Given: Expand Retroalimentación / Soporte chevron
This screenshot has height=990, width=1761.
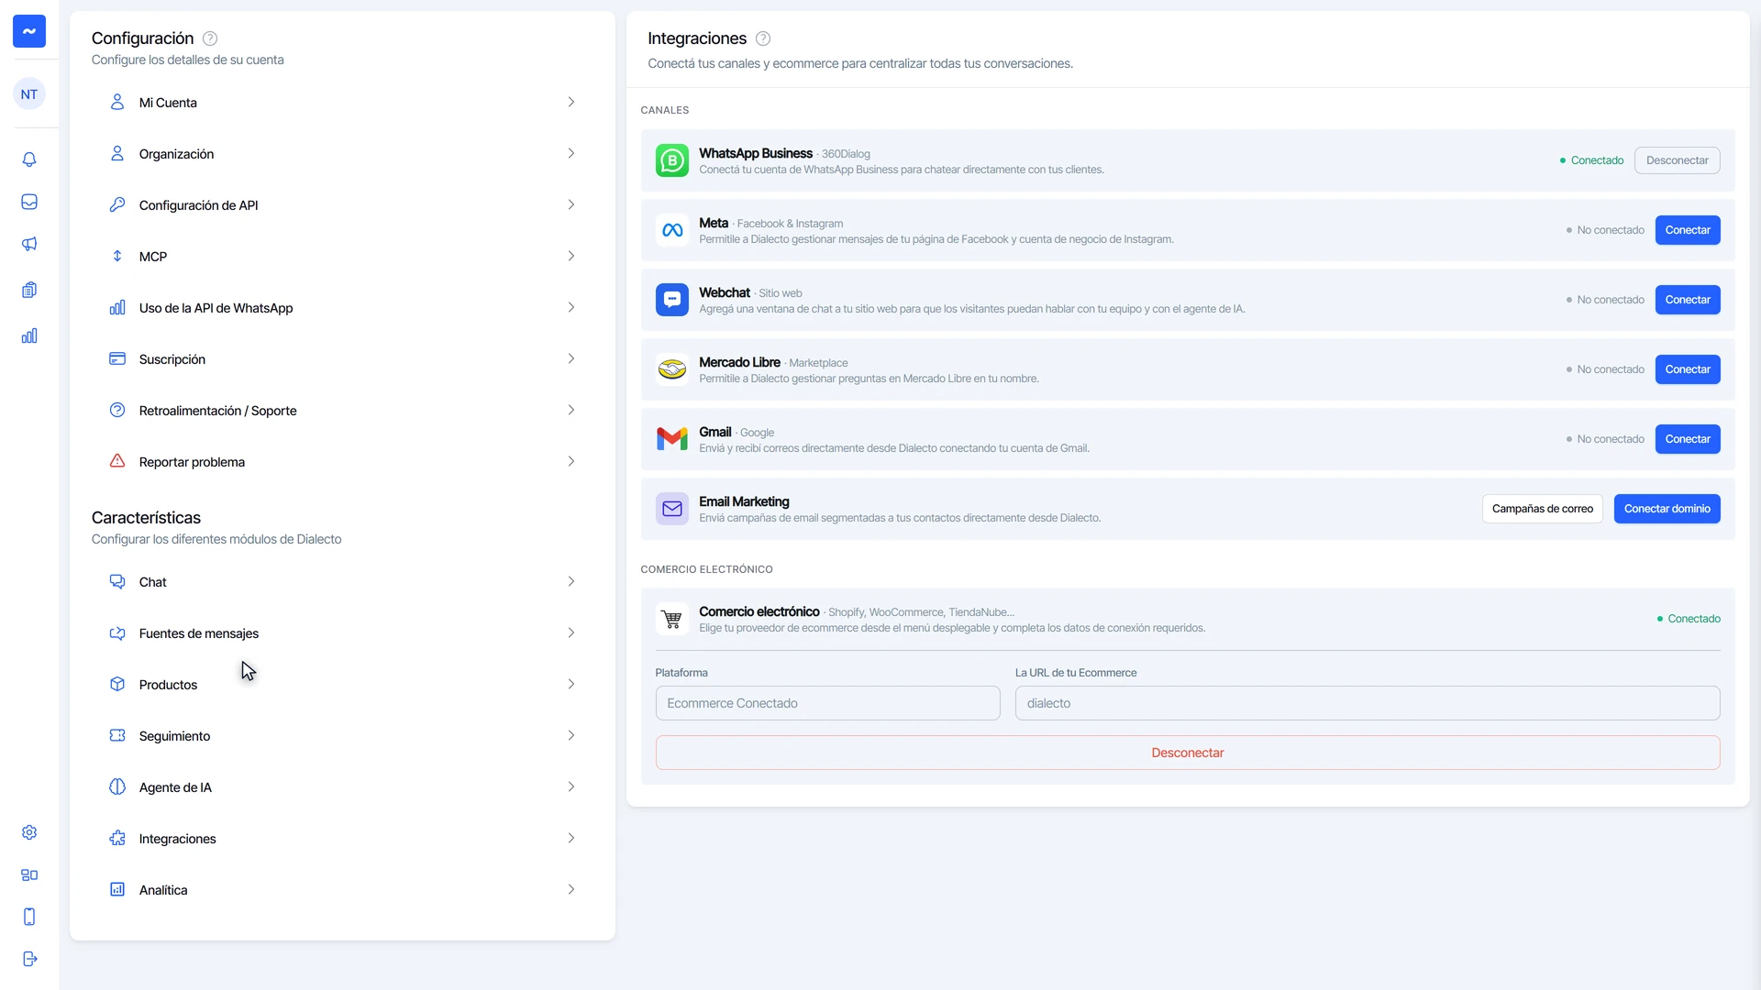Looking at the screenshot, I should tap(570, 410).
